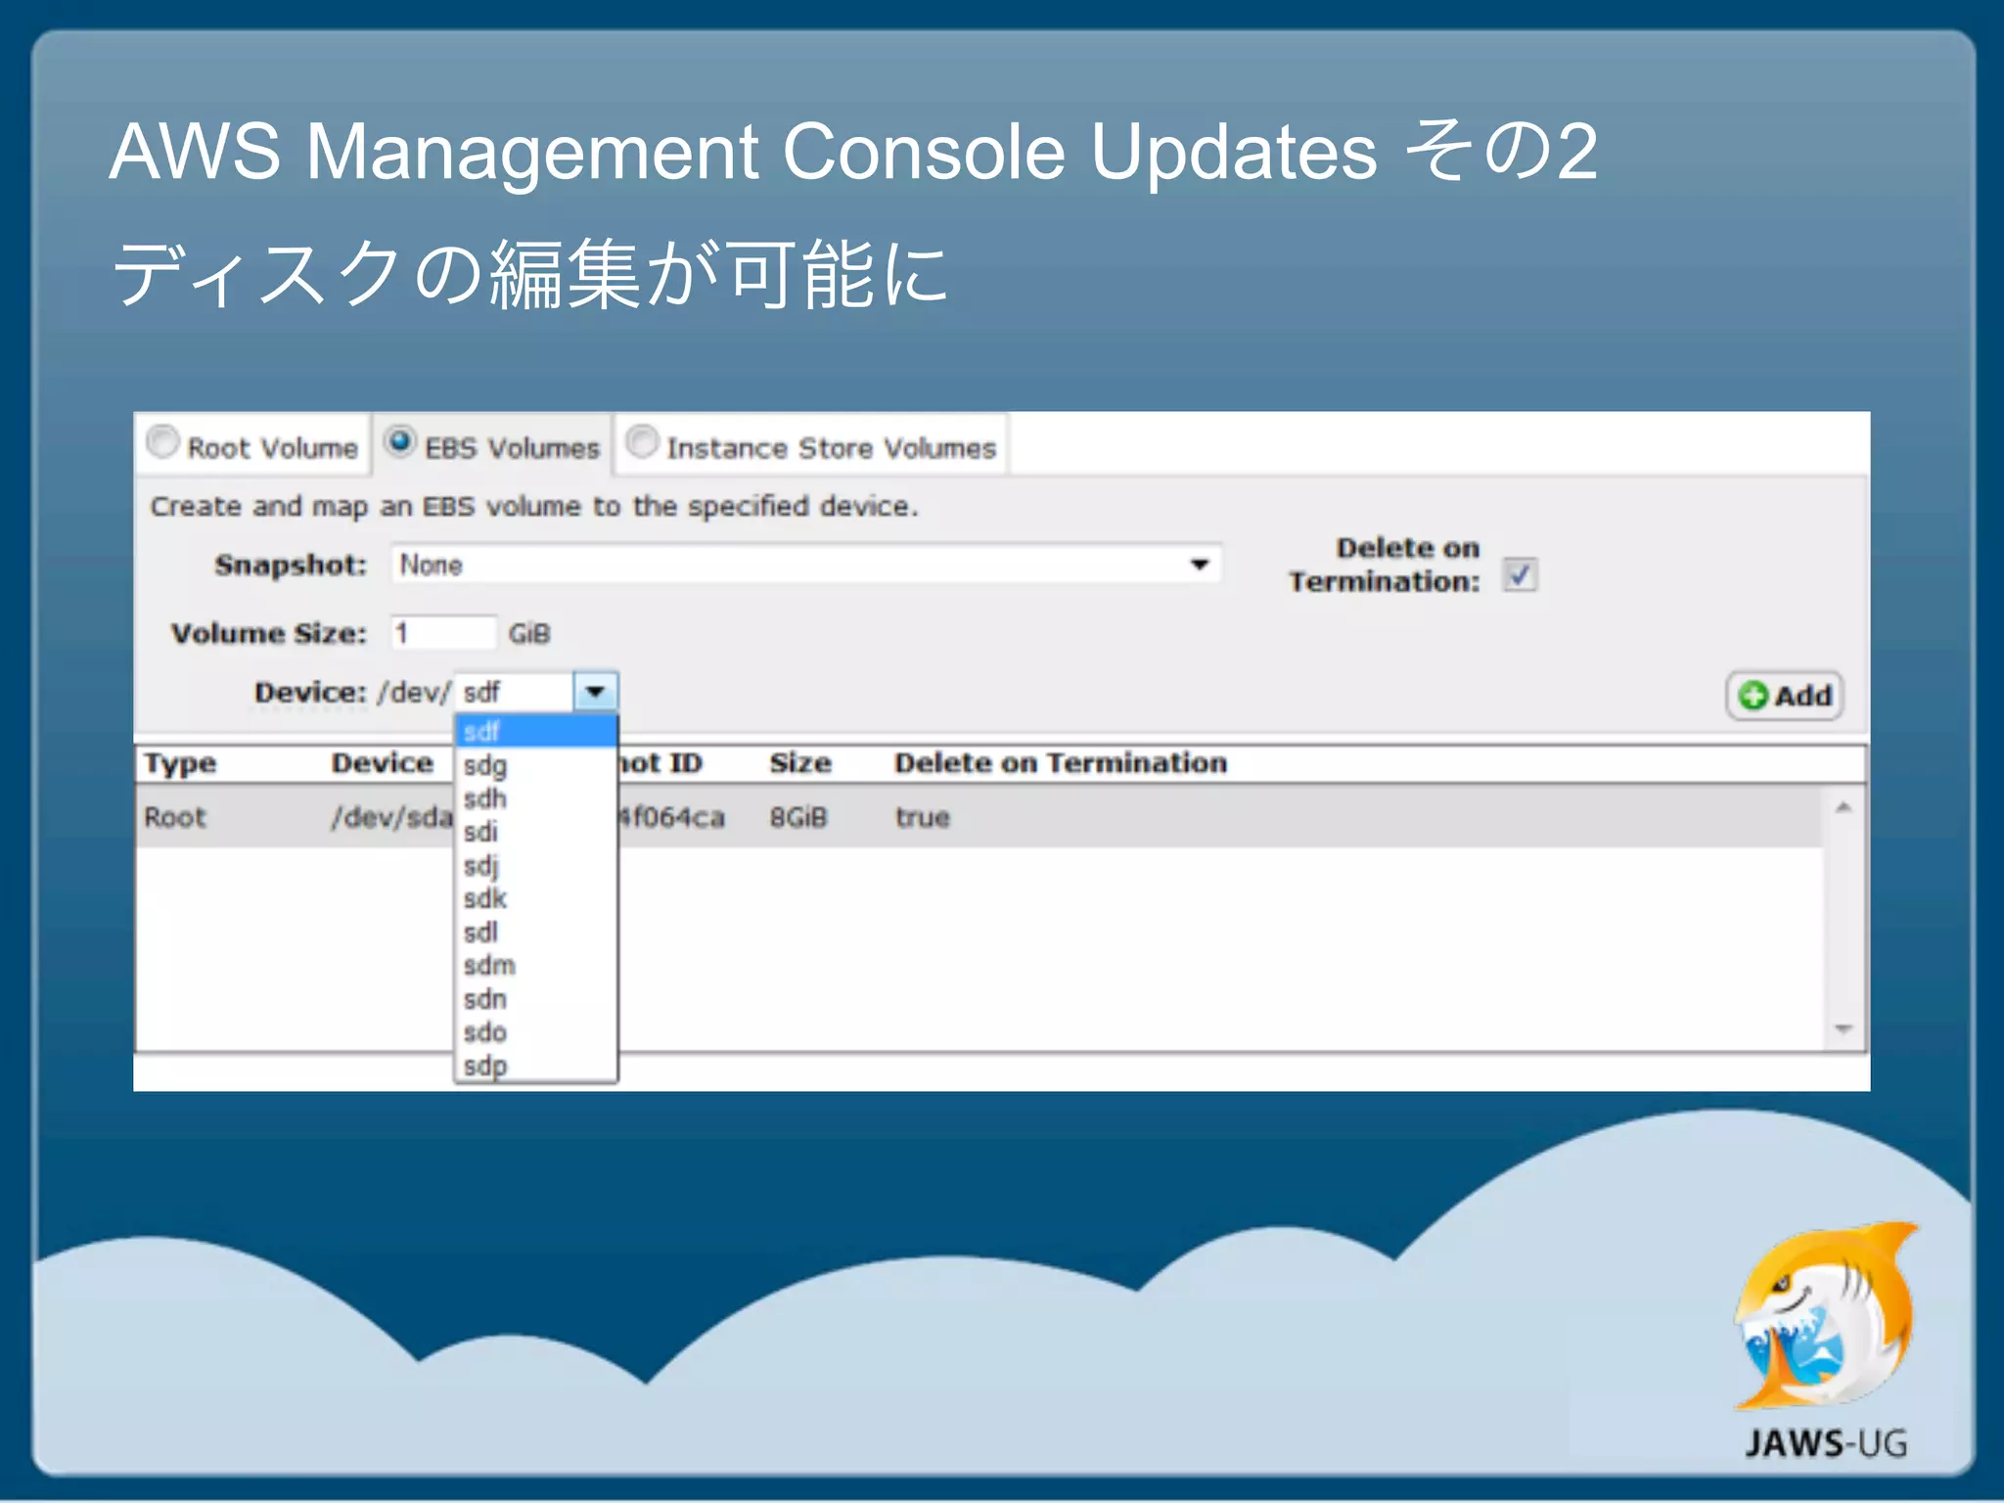Viewport: 2004px width, 1503px height.
Task: Click the Size column header
Action: (x=800, y=763)
